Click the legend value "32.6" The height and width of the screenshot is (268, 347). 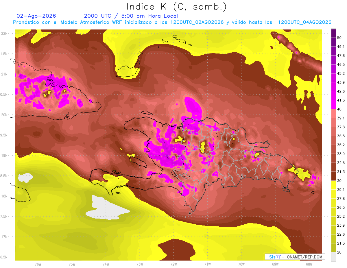tap(341, 163)
